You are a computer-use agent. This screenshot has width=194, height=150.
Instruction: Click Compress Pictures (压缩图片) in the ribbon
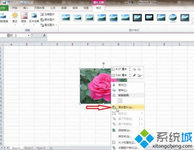47,14
